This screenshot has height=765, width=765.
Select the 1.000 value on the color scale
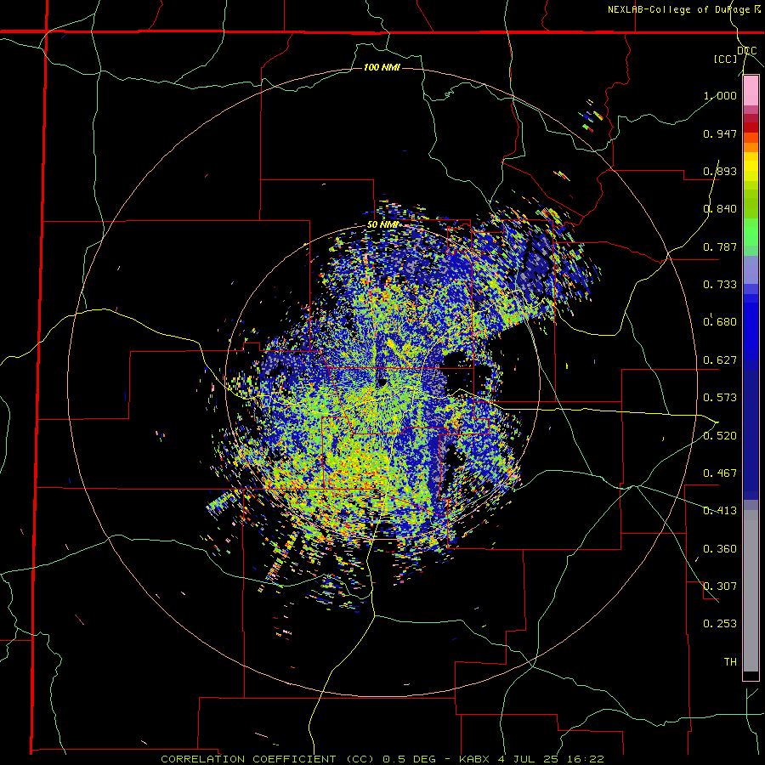pos(720,95)
